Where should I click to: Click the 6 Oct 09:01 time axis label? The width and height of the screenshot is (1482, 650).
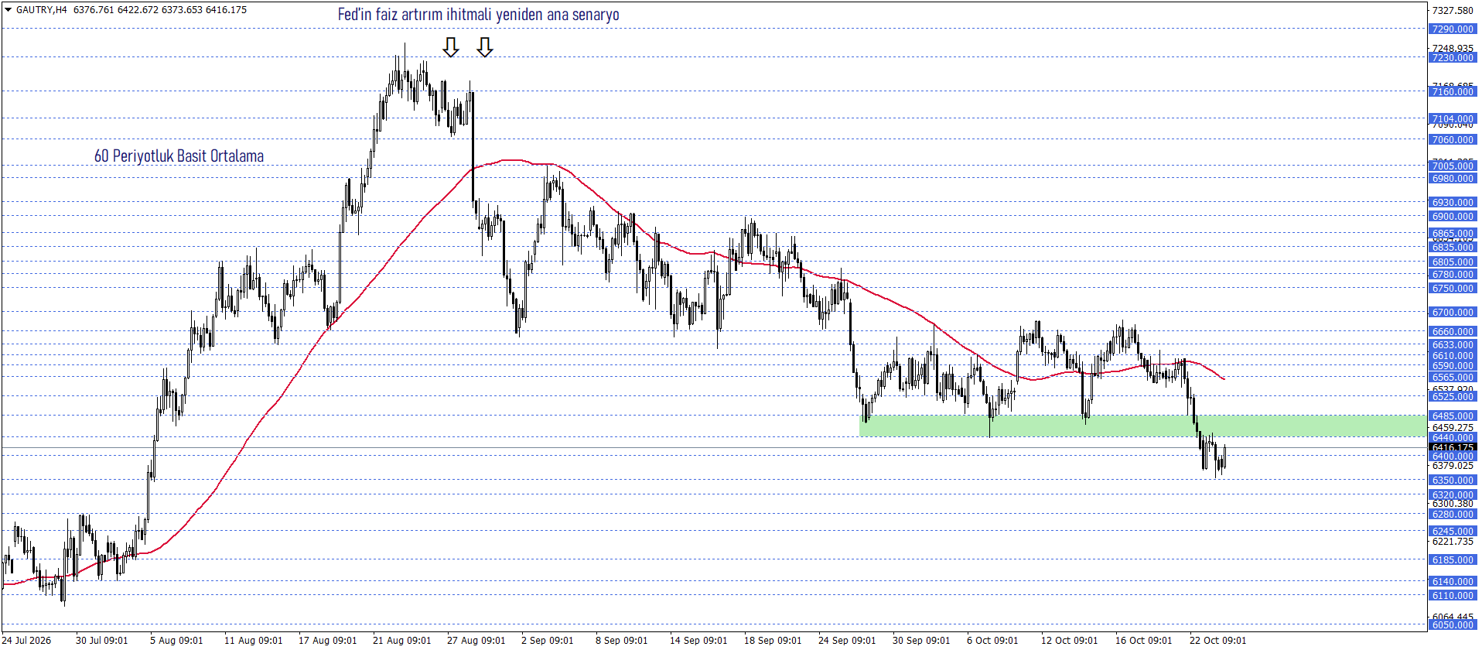point(992,641)
